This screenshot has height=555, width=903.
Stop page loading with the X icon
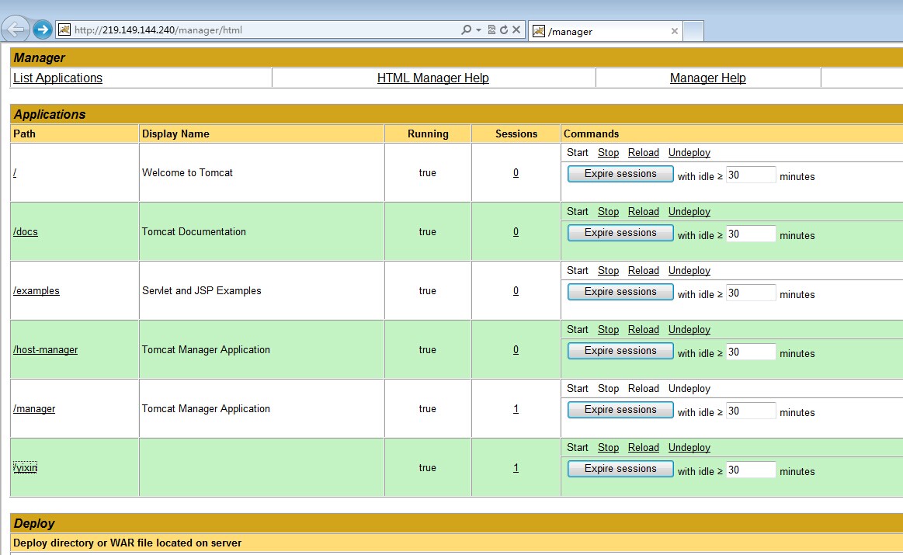tap(516, 29)
